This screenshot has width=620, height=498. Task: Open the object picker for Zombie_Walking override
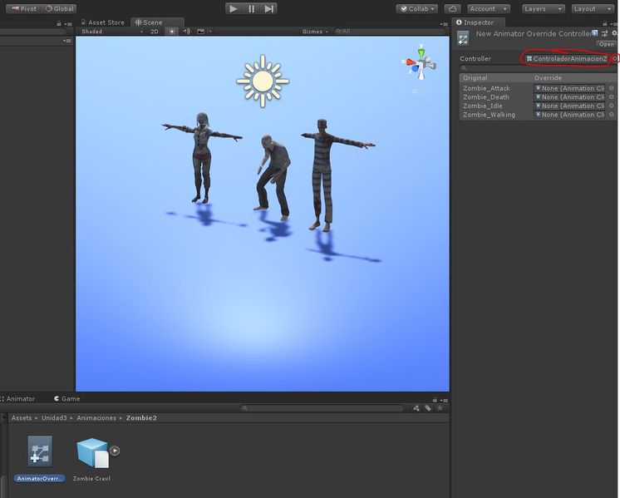pyautogui.click(x=612, y=115)
